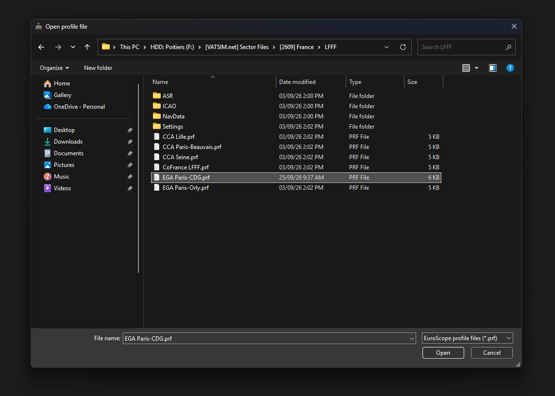Open the Music folder shortcut

tap(57, 177)
